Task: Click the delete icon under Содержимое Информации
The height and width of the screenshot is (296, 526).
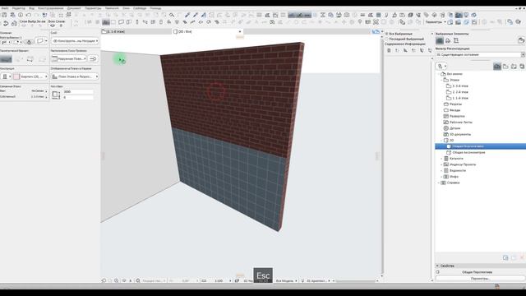Action: pos(389,50)
